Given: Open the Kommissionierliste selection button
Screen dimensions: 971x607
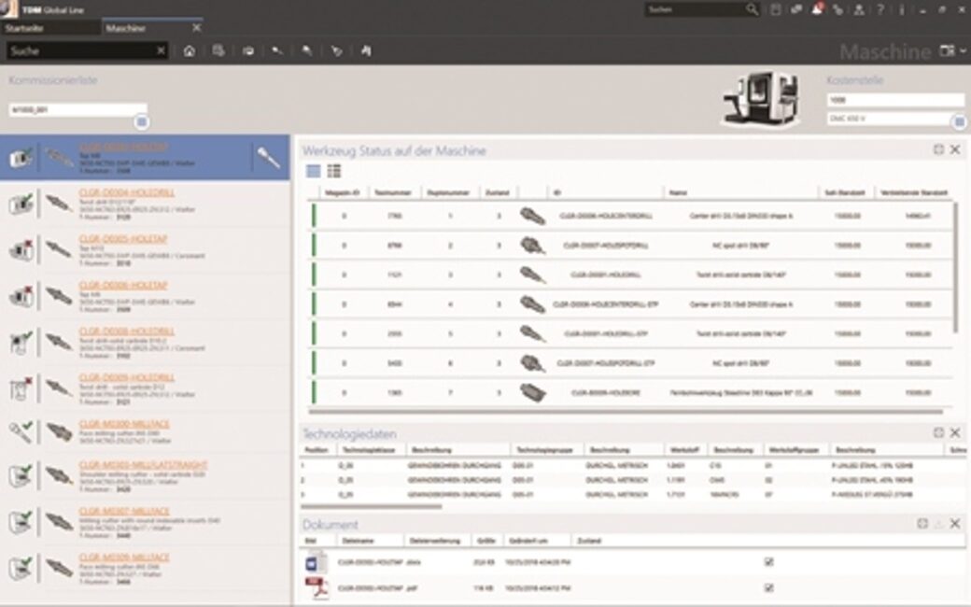Looking at the screenshot, I should (141, 122).
